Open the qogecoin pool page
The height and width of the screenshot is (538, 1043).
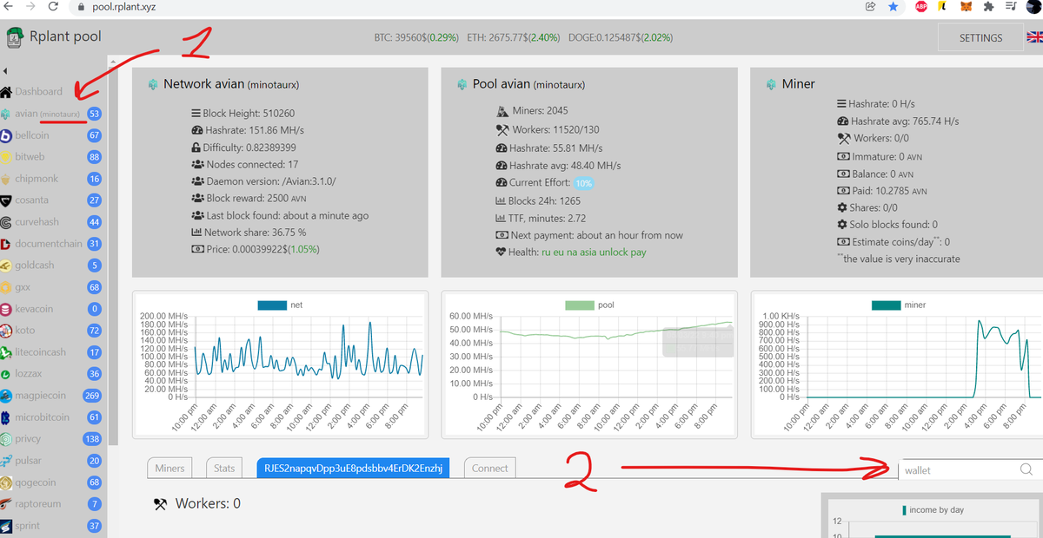pos(35,482)
